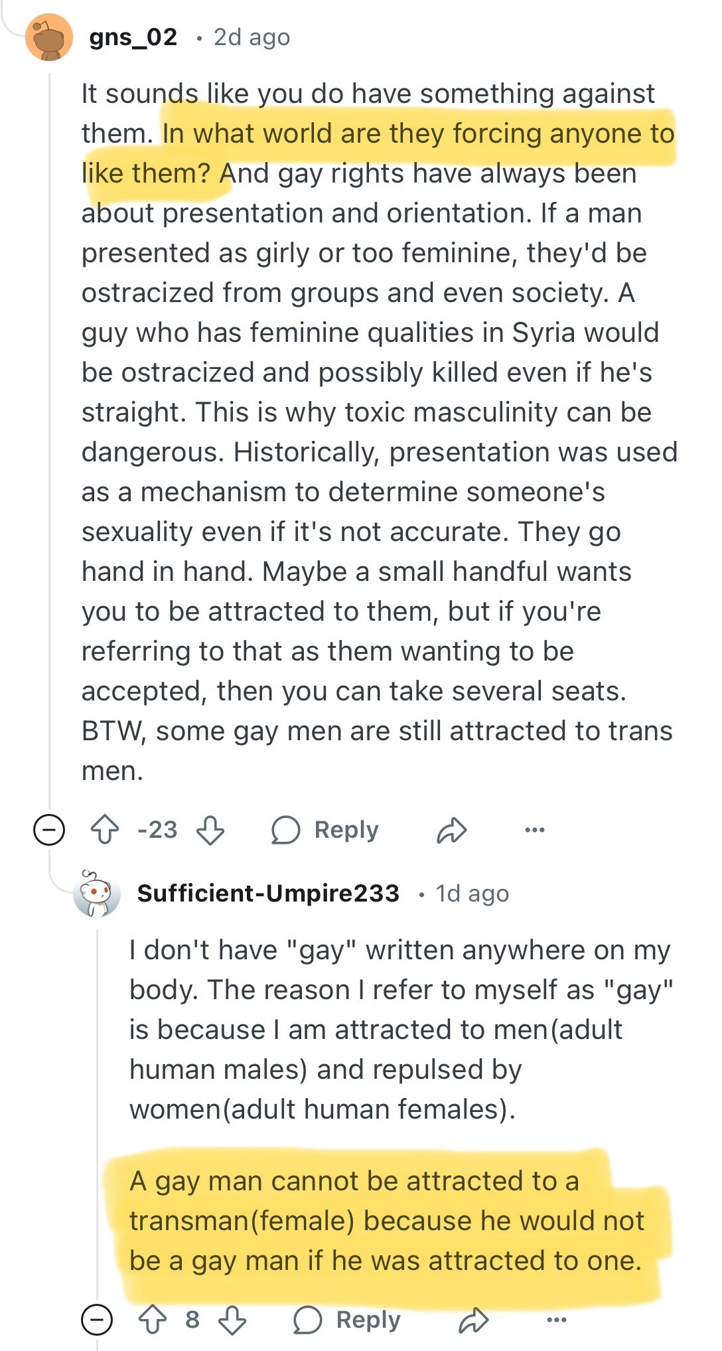Collapse the gns_02 comment thread
722x1351 pixels.
click(x=49, y=830)
